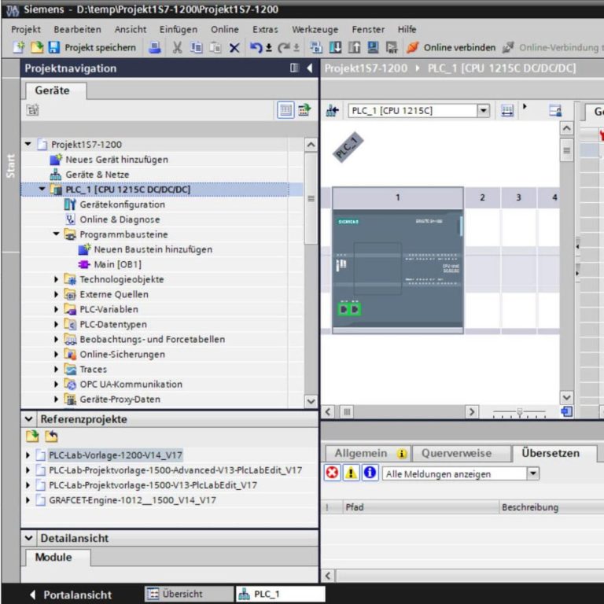Toggle the error messages filter button

[x=332, y=473]
